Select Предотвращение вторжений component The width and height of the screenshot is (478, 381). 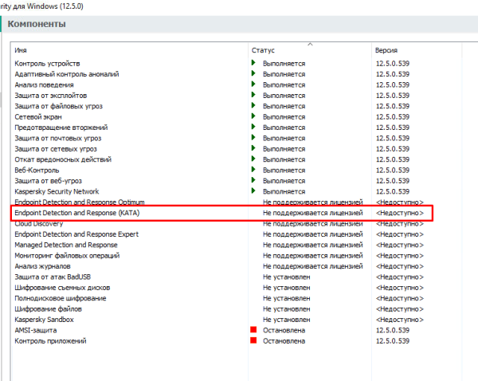(x=61, y=128)
